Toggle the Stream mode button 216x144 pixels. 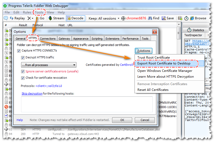coord(56,18)
